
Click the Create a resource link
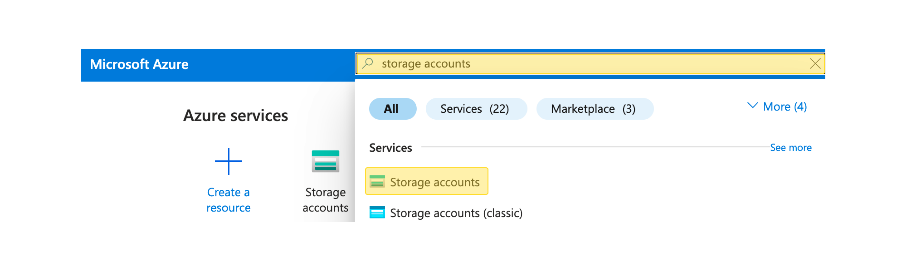pos(229,200)
